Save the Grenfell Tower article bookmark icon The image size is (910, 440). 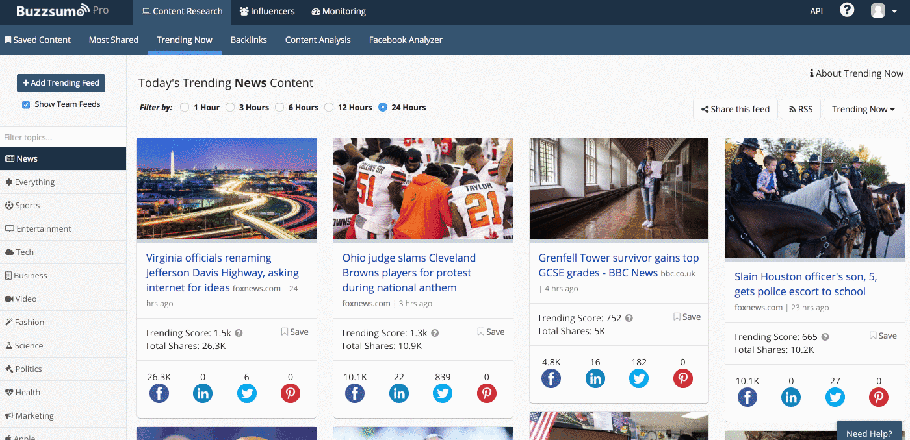(677, 317)
